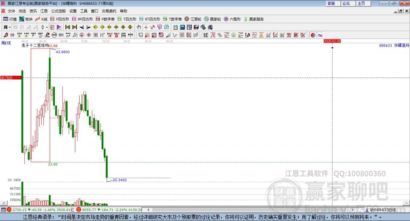Open the 六角形 hexagon tool
Image resolution: width=410 pixels, height=221 pixels.
(x=232, y=19)
